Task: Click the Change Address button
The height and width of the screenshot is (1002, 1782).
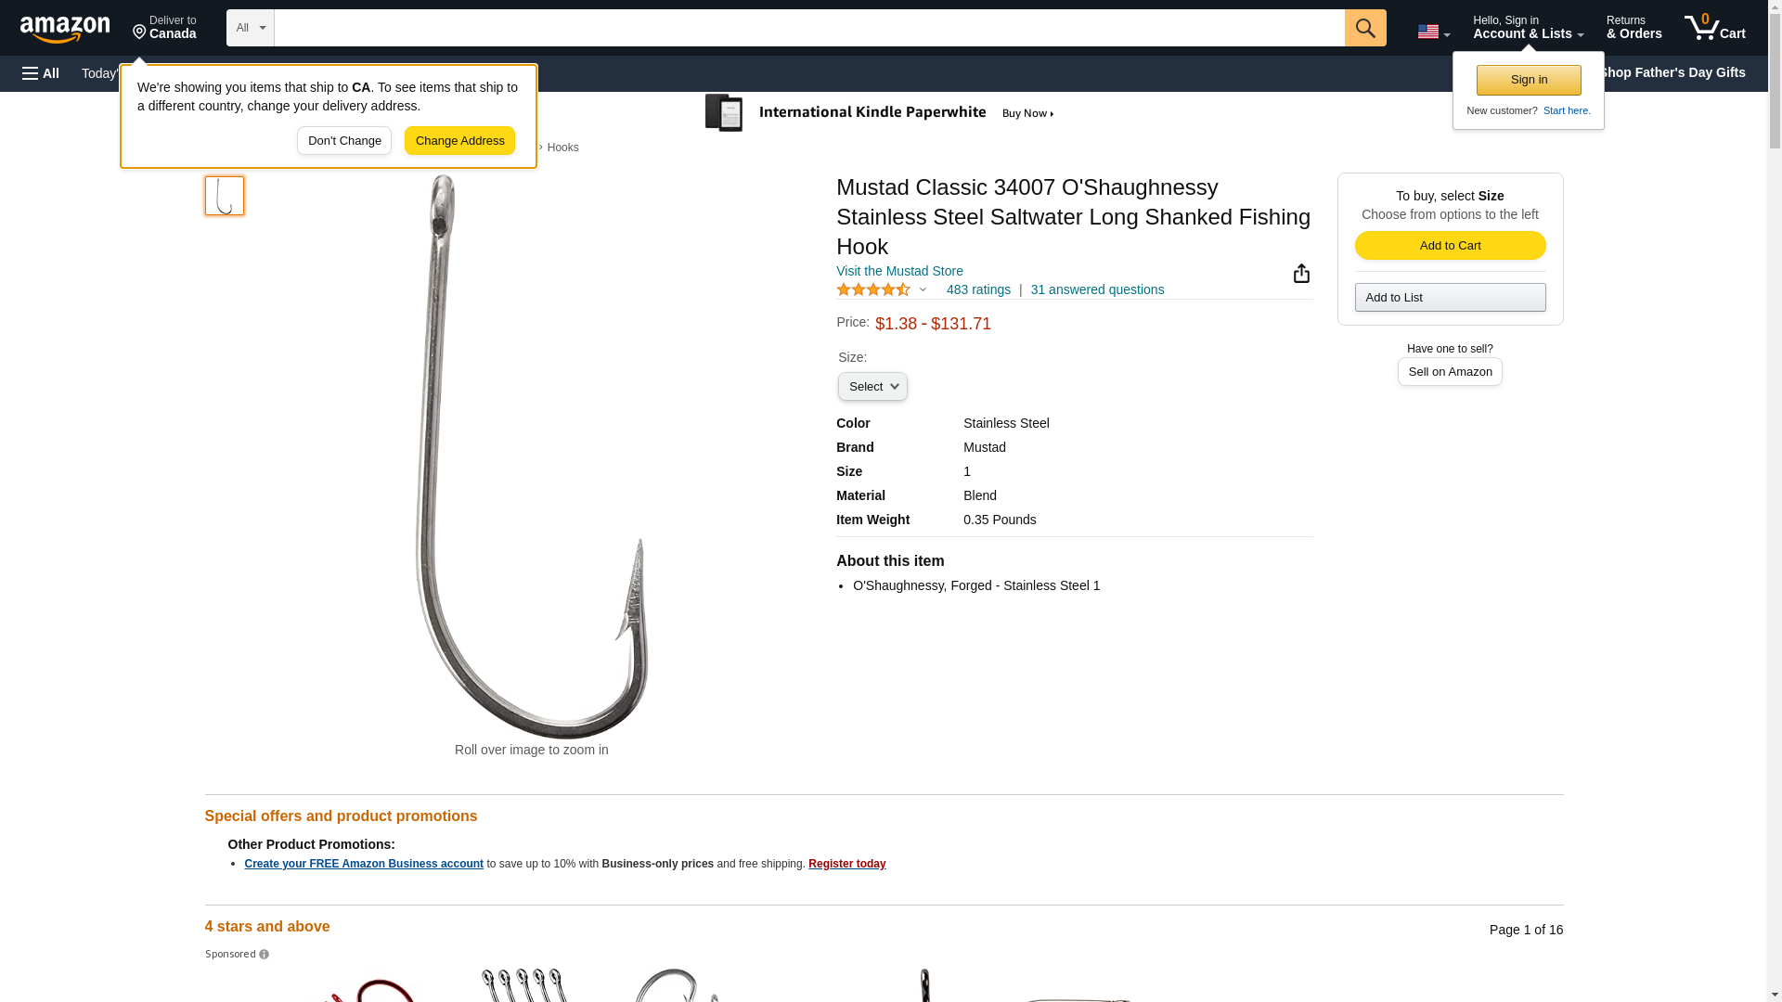Action: [x=459, y=141]
